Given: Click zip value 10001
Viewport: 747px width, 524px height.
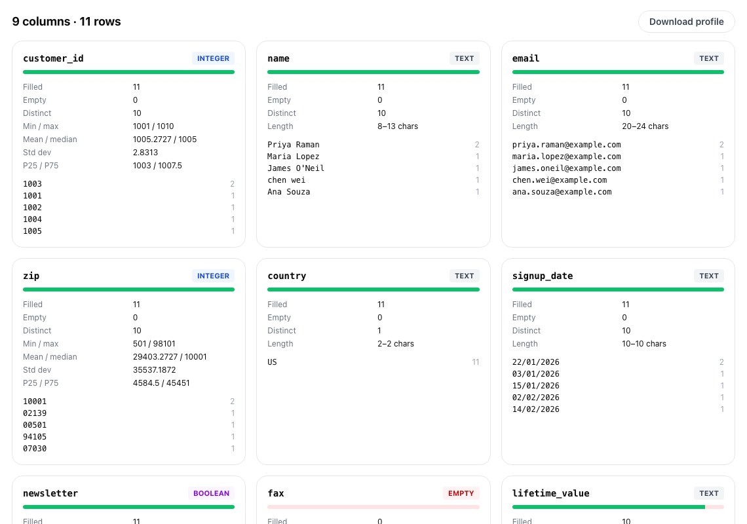Looking at the screenshot, I should coord(35,402).
